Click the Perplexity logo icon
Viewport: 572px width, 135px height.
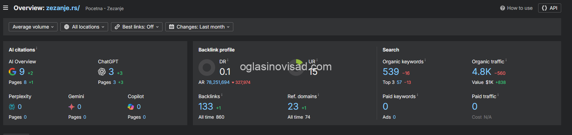click(x=12, y=107)
